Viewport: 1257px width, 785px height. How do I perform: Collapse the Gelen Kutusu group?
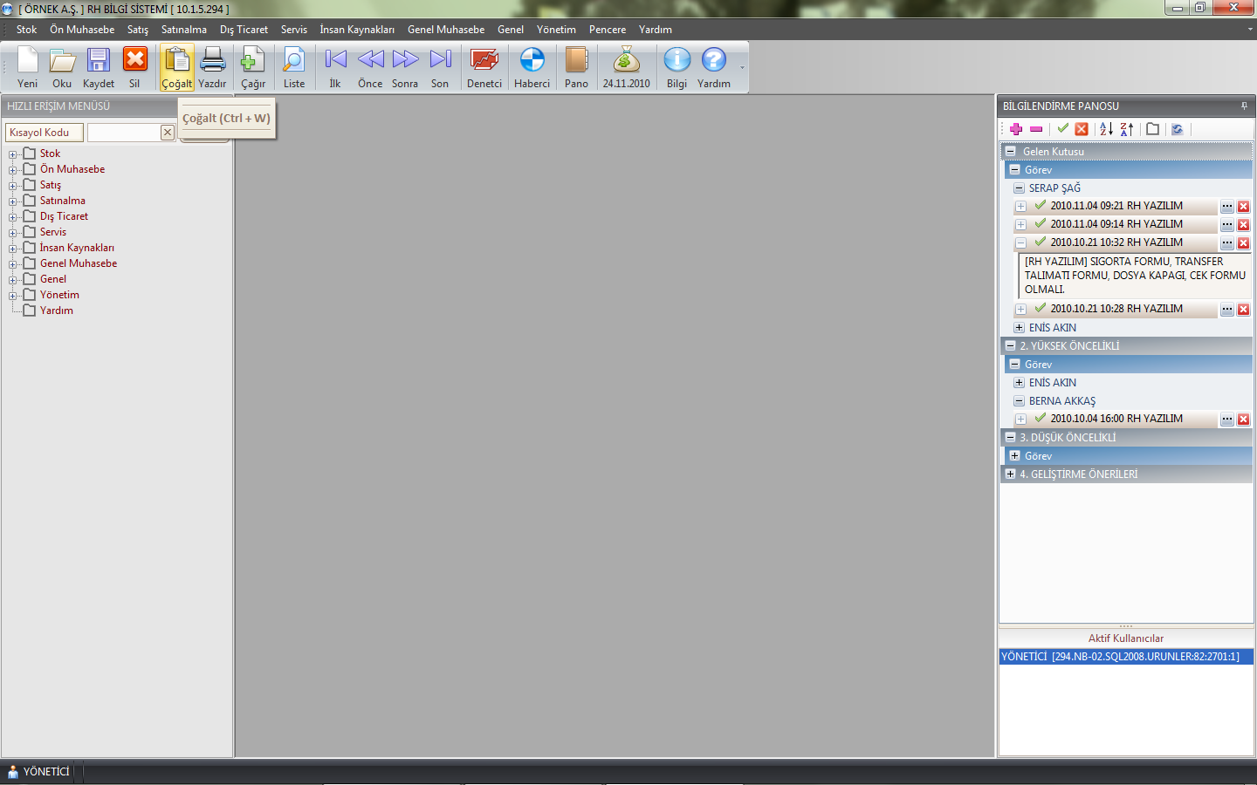coord(1010,151)
